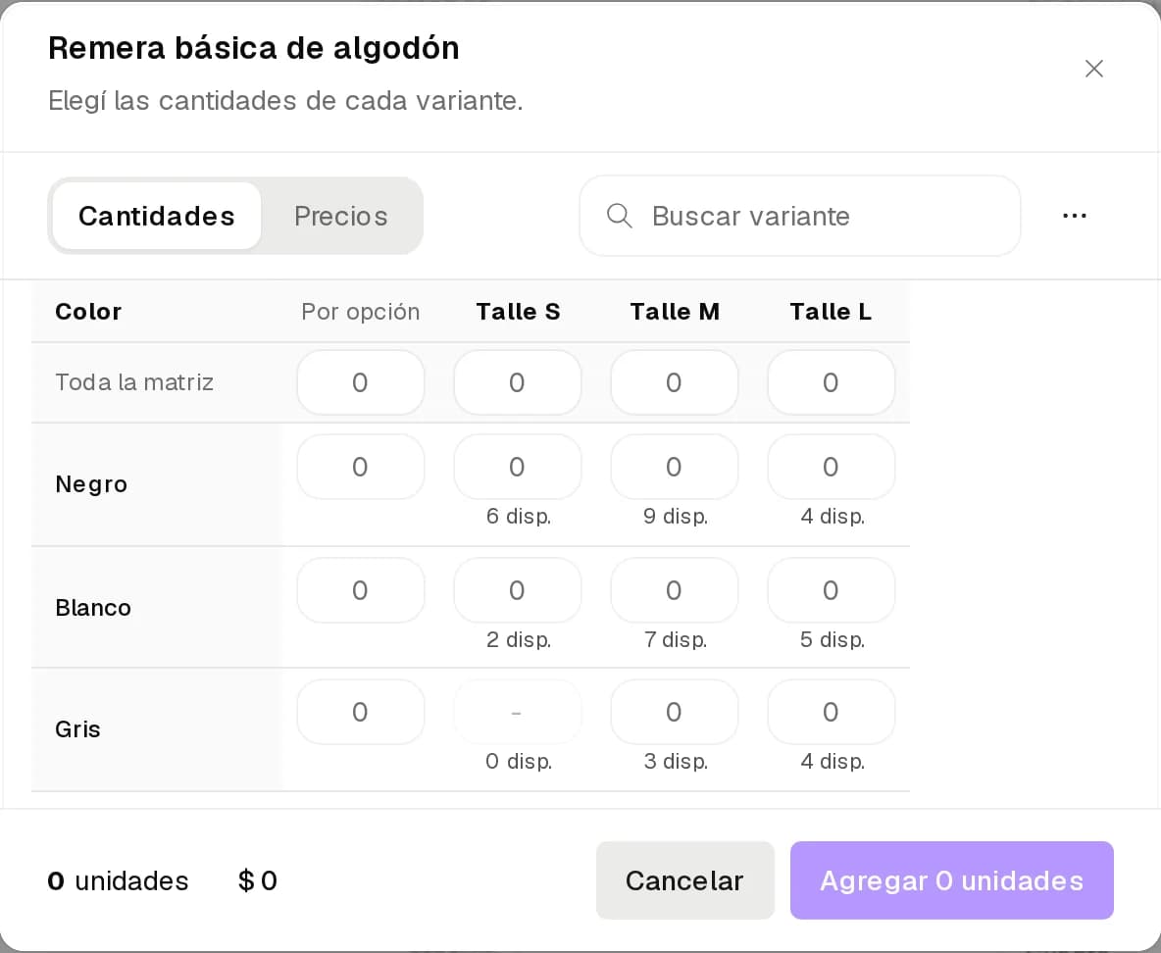
Task: Select Toda la matriz Por opción quantity field
Action: 361,382
